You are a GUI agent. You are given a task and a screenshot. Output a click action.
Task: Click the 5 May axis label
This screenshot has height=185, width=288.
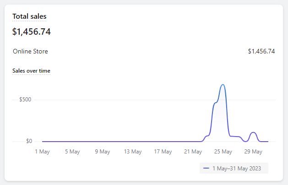click(72, 152)
